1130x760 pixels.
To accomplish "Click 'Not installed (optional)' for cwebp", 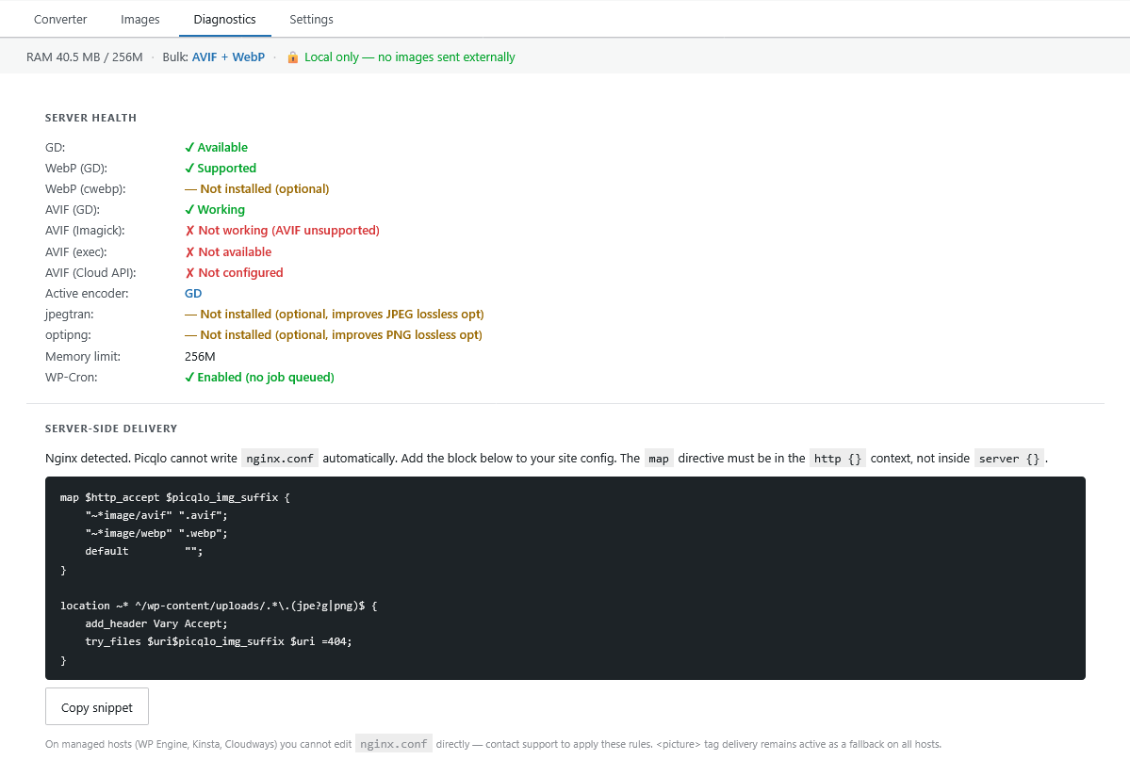I will click(x=257, y=189).
